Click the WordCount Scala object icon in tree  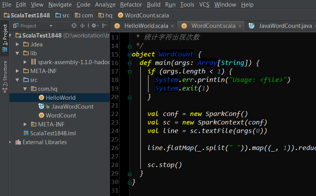coord(41,115)
